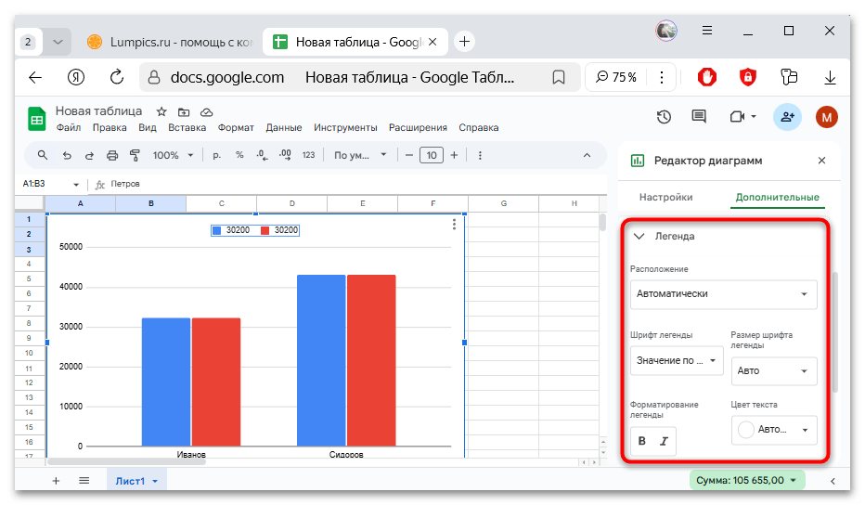The height and width of the screenshot is (505, 865).
Task: Format the selection as percent
Action: pyautogui.click(x=239, y=155)
